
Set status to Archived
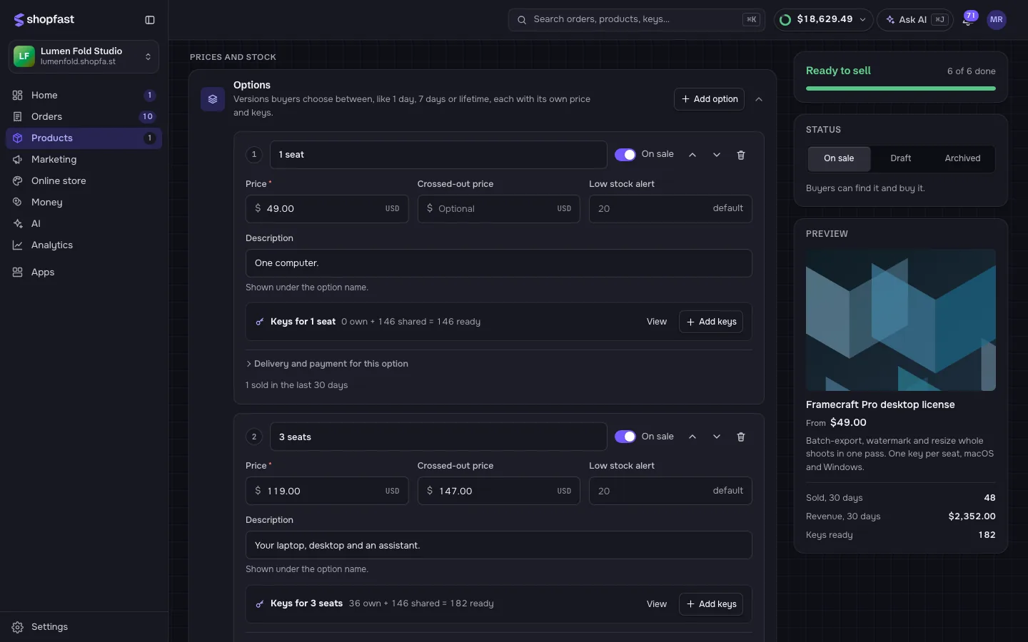point(962,158)
